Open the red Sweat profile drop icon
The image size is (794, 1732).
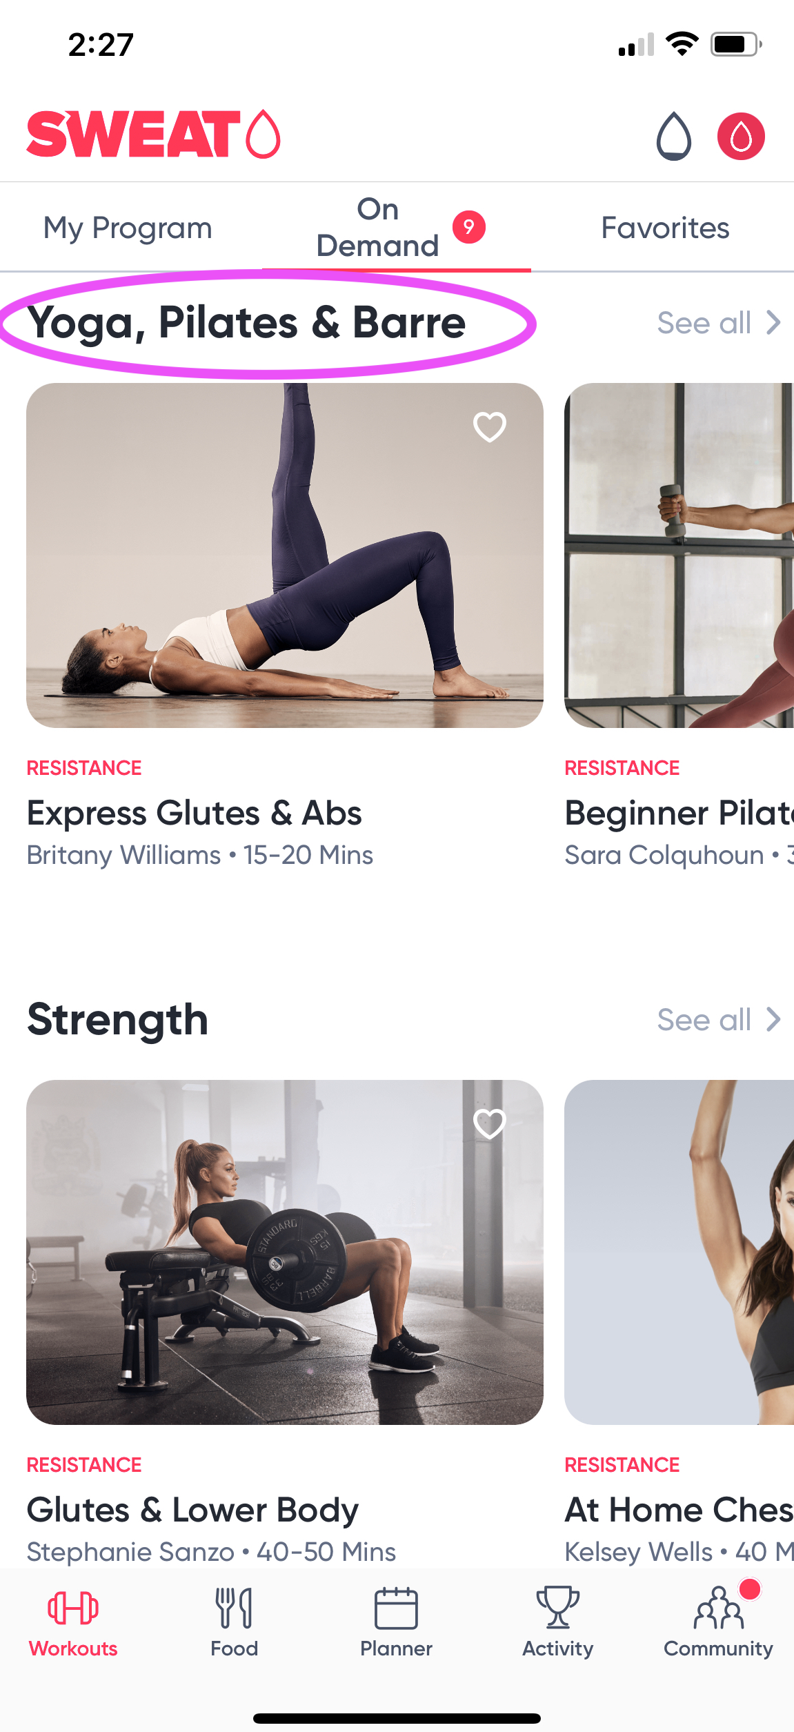point(741,136)
